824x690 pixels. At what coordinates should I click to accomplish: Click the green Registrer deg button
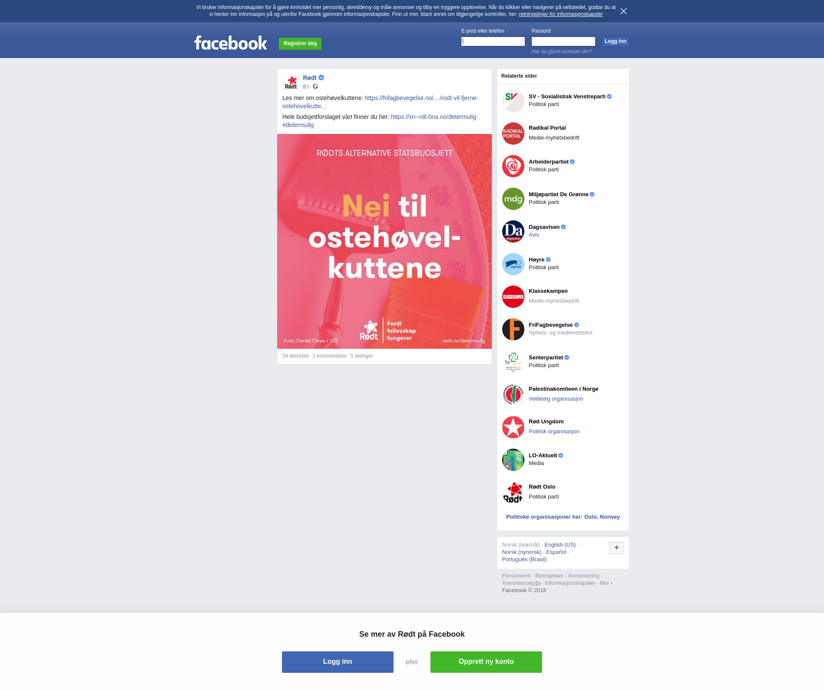300,43
